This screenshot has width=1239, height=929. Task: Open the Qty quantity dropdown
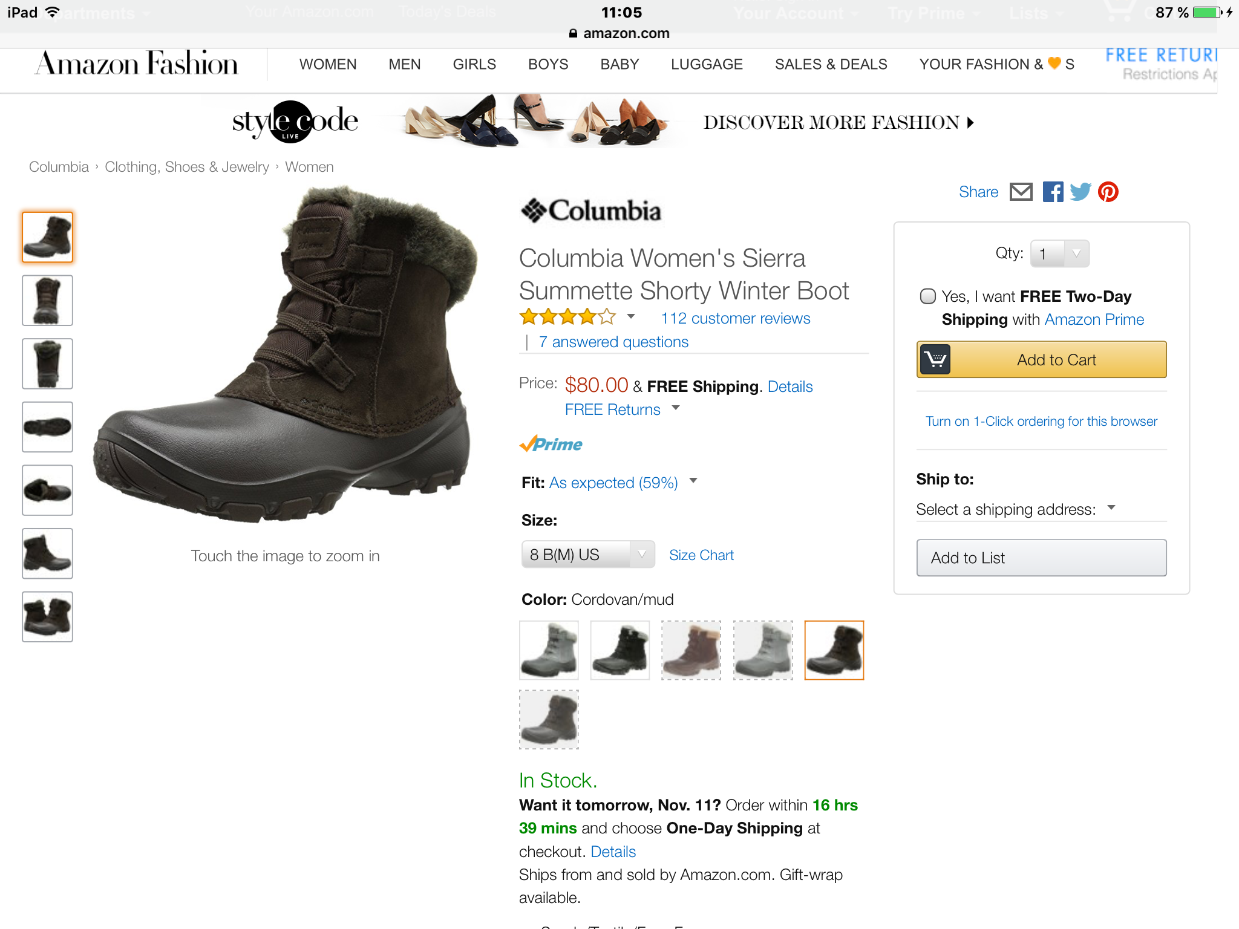[1060, 254]
